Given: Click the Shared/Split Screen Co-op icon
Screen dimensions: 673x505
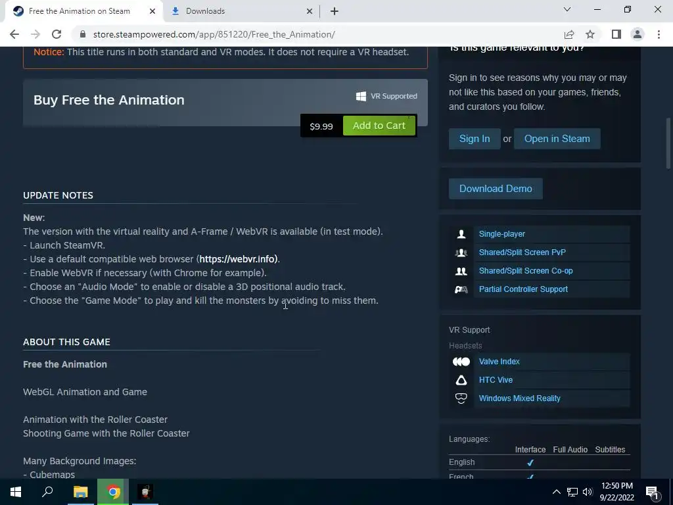Looking at the screenshot, I should (x=461, y=271).
